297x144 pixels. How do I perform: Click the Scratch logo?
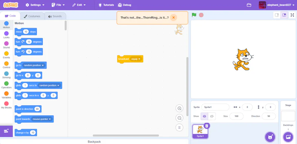(x=11, y=5)
